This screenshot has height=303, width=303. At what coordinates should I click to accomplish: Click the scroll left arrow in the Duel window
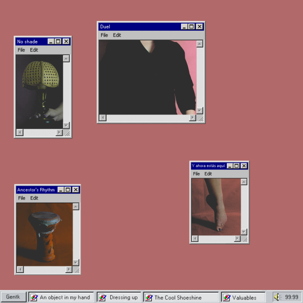pos(103,118)
